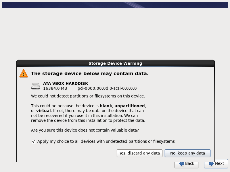Click the 16384.0 MB disk size text
The width and height of the screenshot is (230, 172).
coord(55,88)
